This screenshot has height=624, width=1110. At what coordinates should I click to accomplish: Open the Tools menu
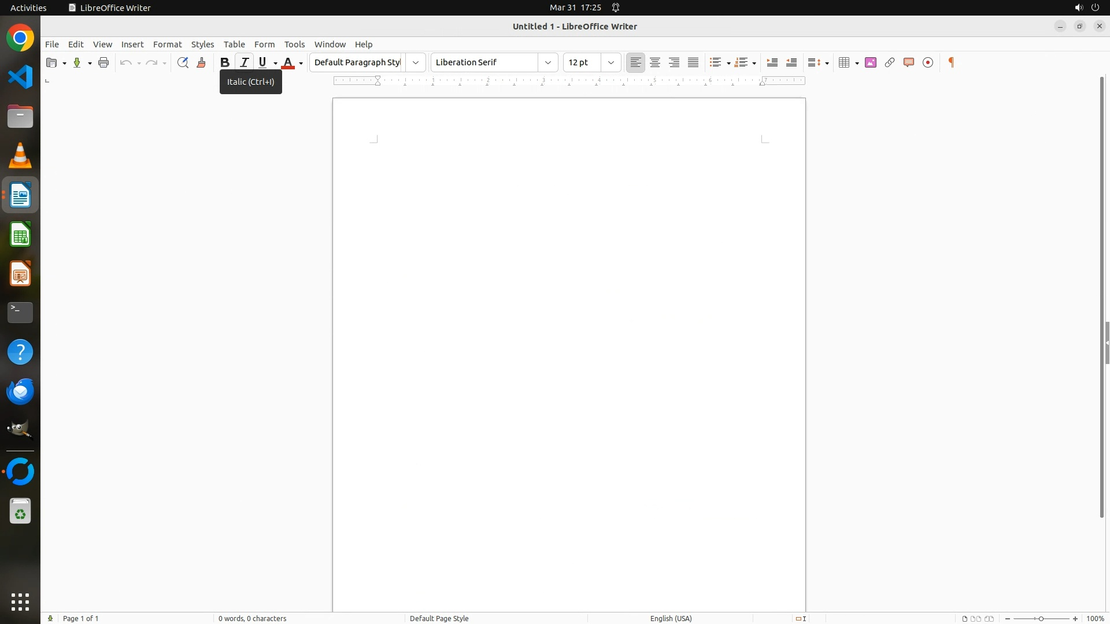294,44
